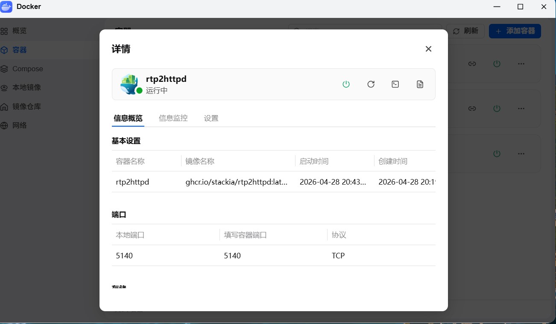Click the 运行中 status text
This screenshot has width=556, height=324.
(157, 90)
